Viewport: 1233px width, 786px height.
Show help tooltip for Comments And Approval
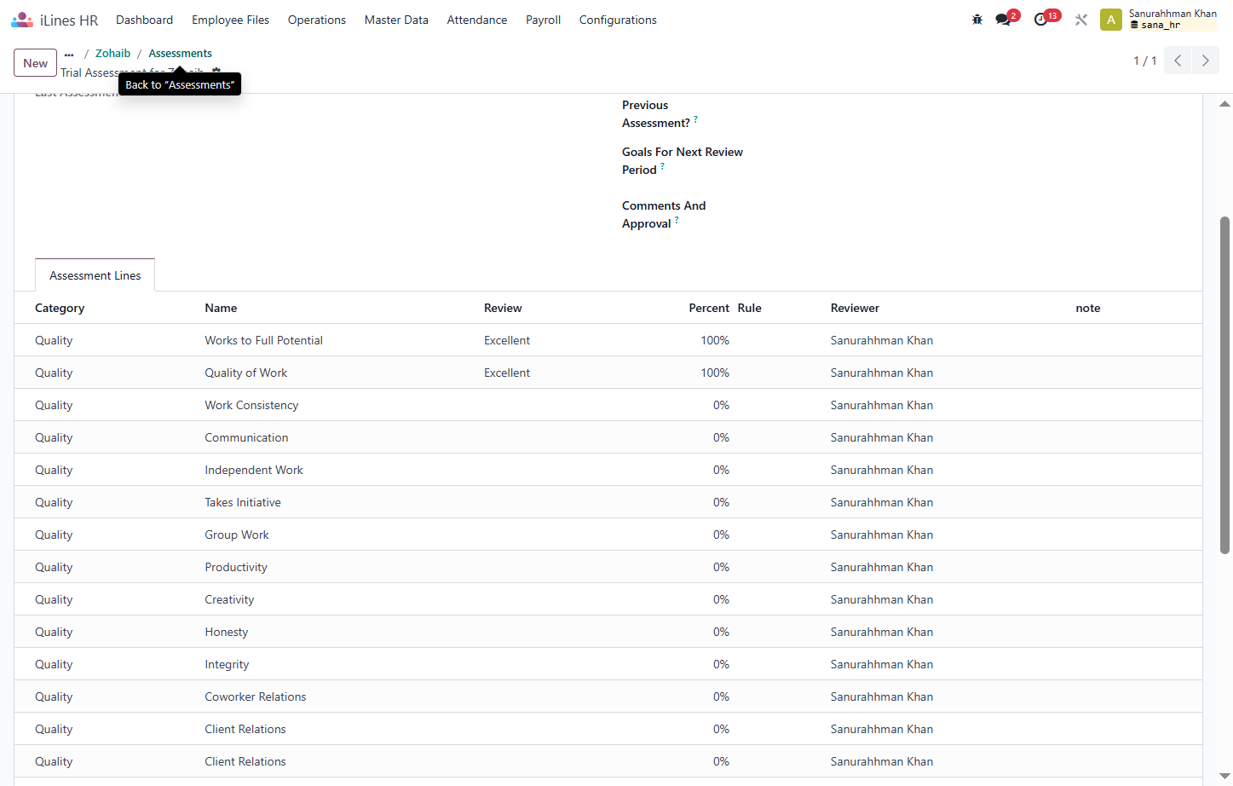pos(677,219)
